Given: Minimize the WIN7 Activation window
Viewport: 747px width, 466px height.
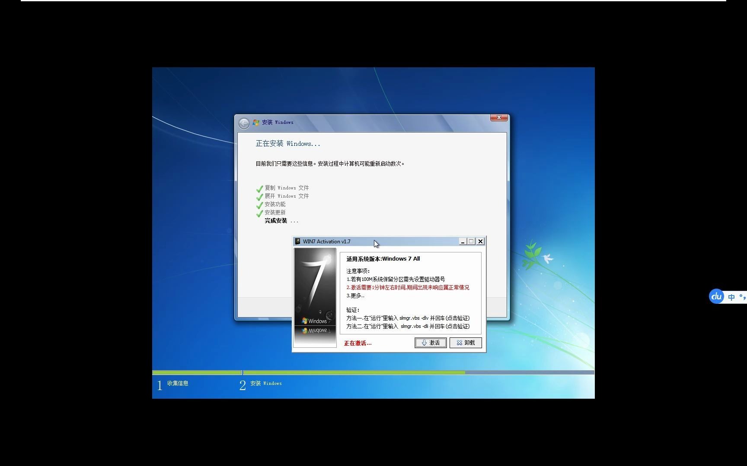Looking at the screenshot, I should click(463, 242).
